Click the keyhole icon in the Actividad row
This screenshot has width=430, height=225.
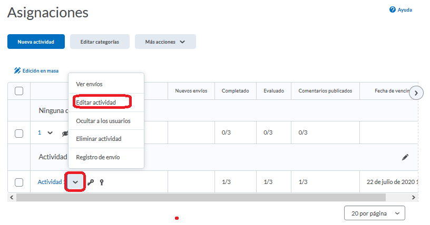tap(102, 182)
